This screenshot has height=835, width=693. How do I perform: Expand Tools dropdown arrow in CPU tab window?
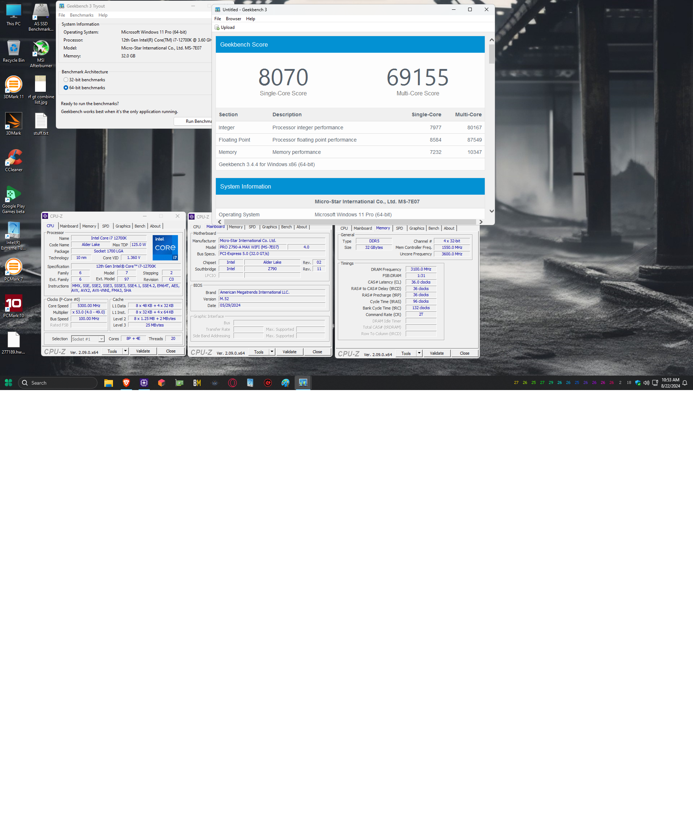pos(126,351)
